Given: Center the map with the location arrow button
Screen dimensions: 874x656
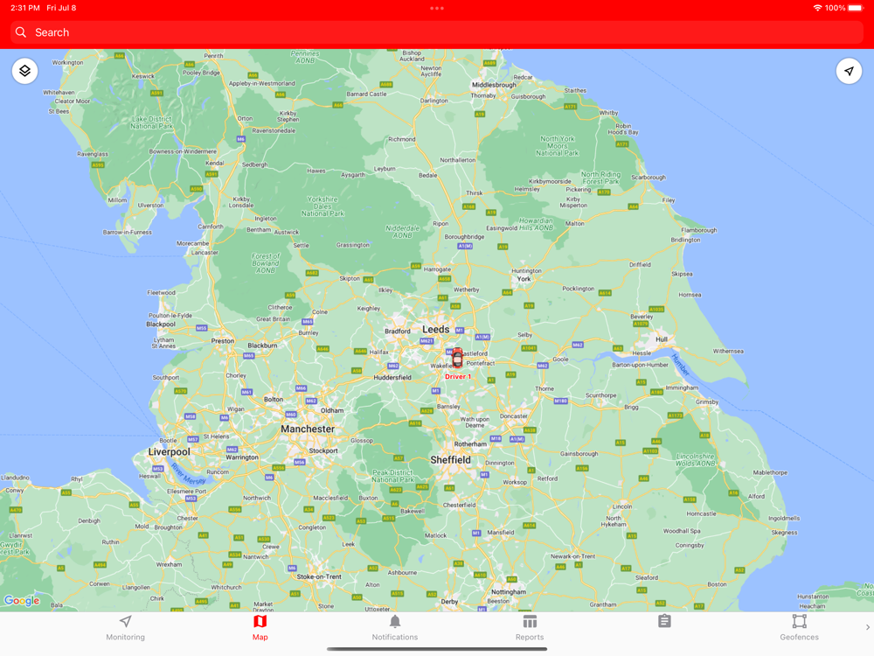Looking at the screenshot, I should coord(849,71).
